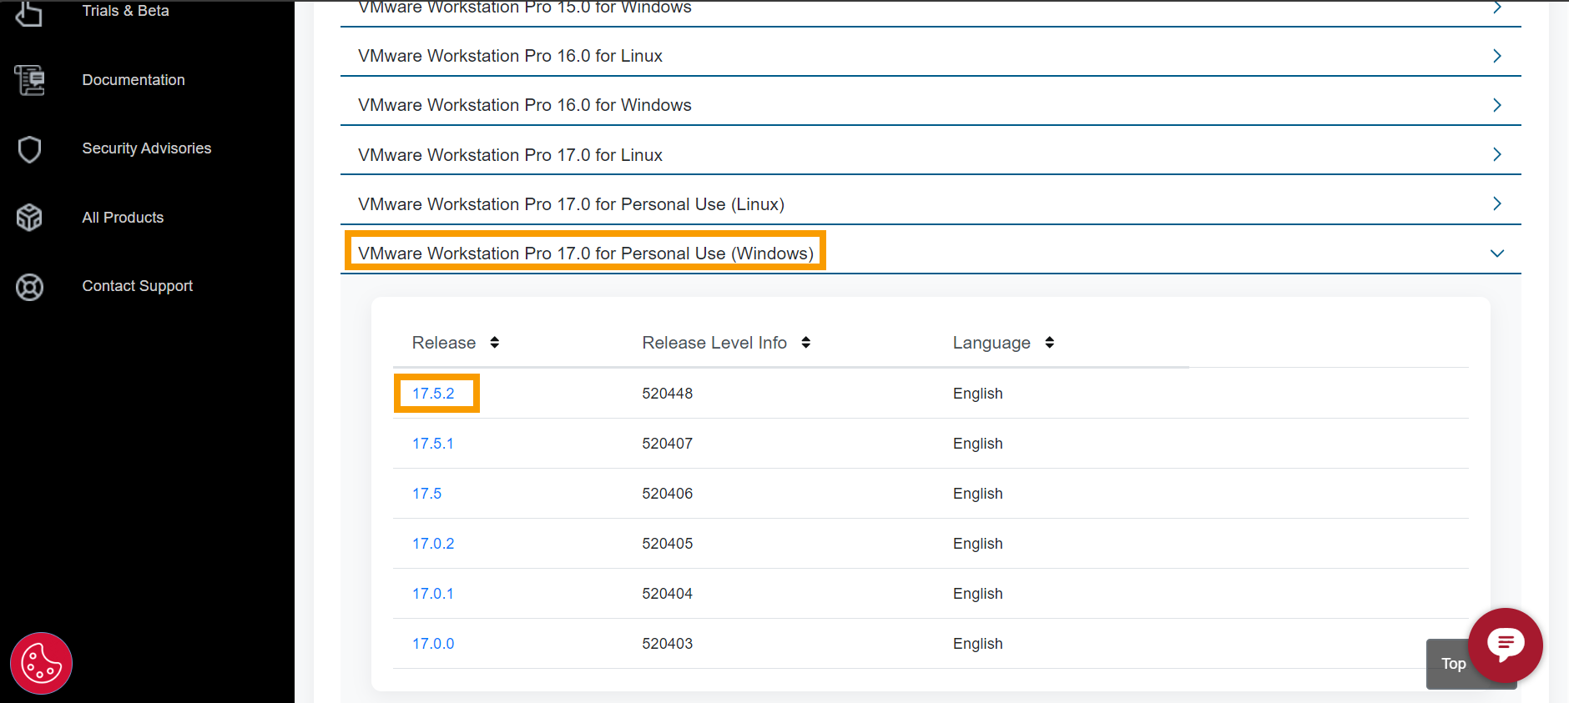Click release level value 520406
Viewport: 1569px width, 703px height.
pos(668,494)
